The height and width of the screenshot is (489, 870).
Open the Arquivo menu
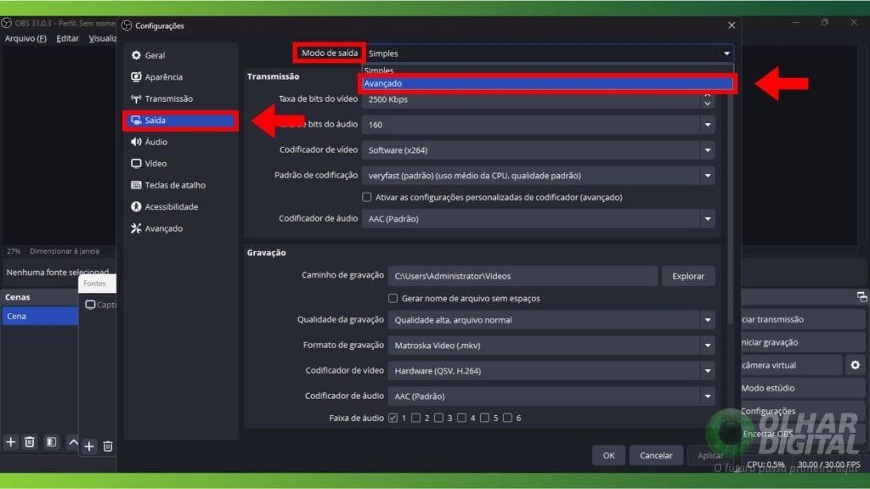tap(26, 37)
